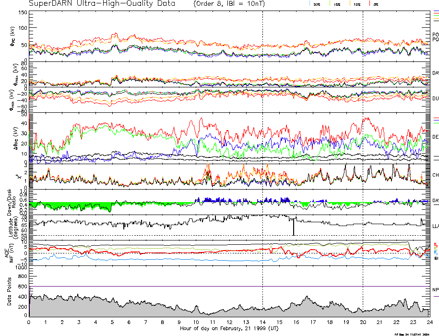Click the hour 24 tick label on x-axis

(x=429, y=322)
